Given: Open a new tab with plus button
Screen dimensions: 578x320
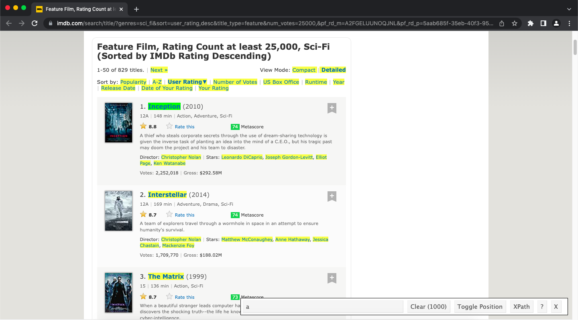Looking at the screenshot, I should pyautogui.click(x=136, y=9).
